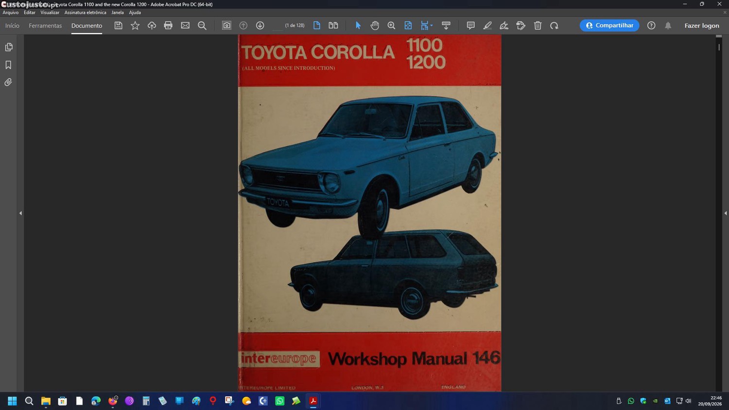The width and height of the screenshot is (729, 410).
Task: Choose the selection arrow tool
Action: [358, 25]
